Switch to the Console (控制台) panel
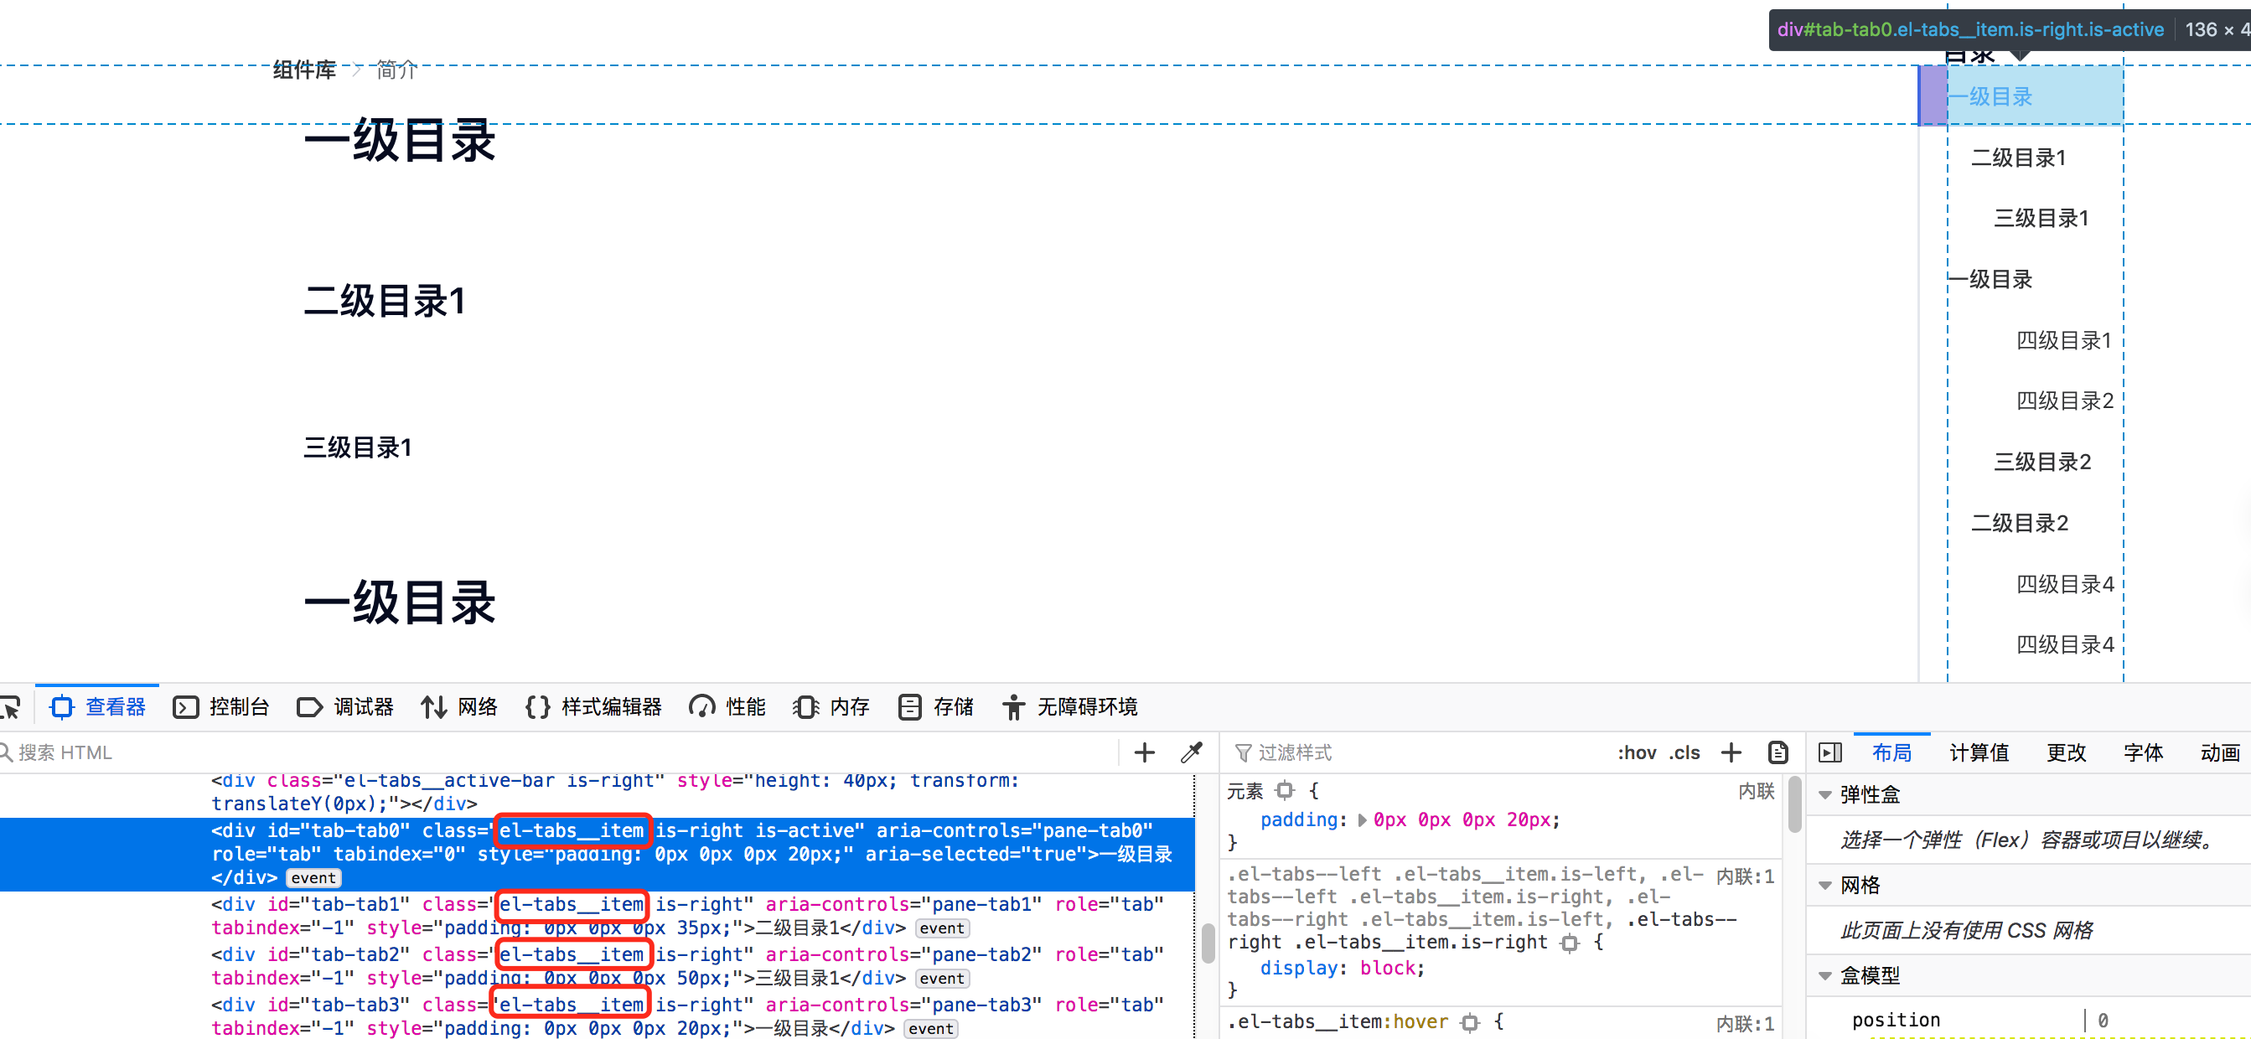This screenshot has width=2251, height=1039. [221, 706]
